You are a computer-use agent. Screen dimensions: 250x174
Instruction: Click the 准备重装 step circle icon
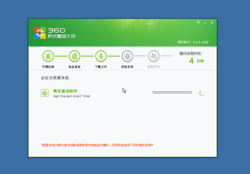coord(74,56)
